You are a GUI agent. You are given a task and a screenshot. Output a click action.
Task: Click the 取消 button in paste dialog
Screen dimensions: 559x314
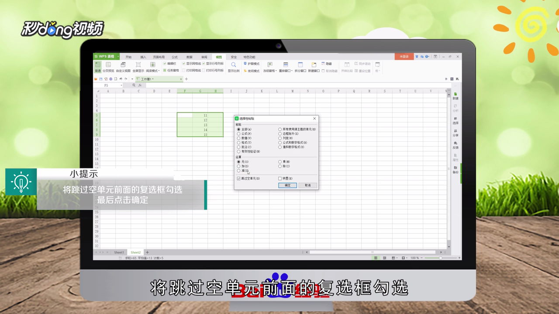coord(307,185)
